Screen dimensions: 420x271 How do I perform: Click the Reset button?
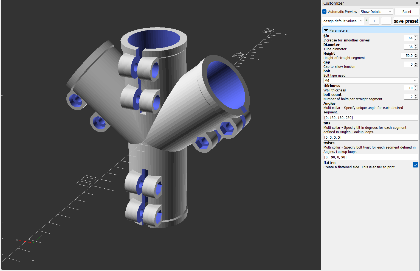[x=407, y=12]
